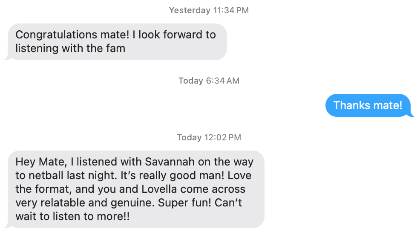Click the "Yesterday 11:34 PM" timestamp

(x=209, y=10)
